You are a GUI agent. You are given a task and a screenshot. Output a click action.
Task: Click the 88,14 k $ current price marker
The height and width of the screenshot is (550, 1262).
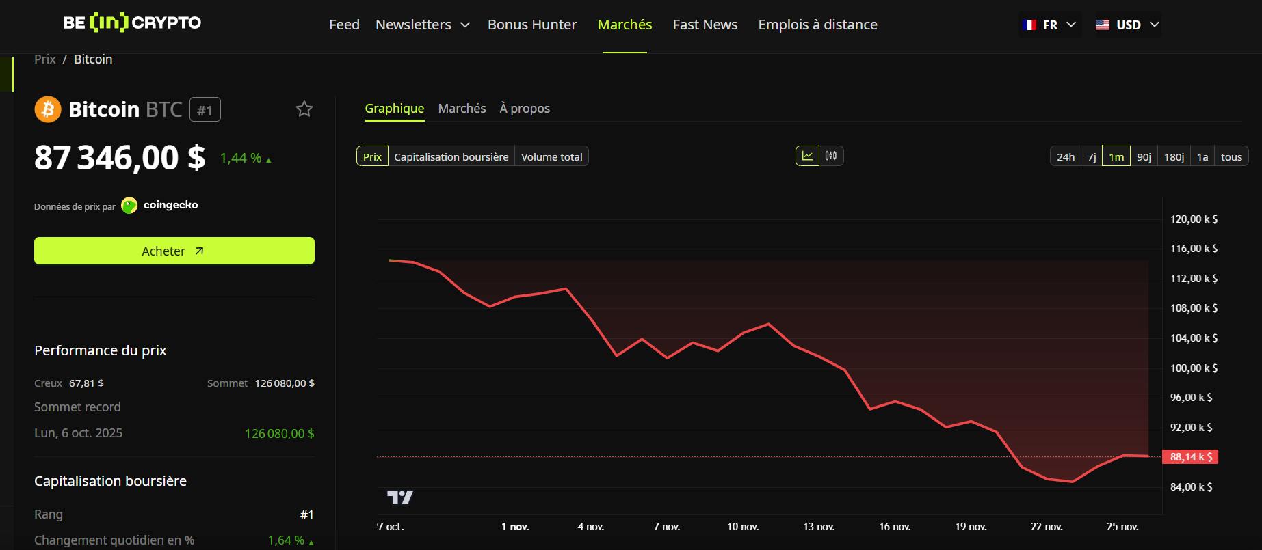[1190, 457]
